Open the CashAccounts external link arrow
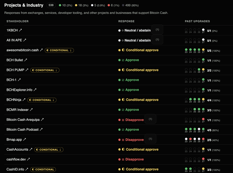Image resolution: width=233 pixels, height=173 pixels. 31,149
